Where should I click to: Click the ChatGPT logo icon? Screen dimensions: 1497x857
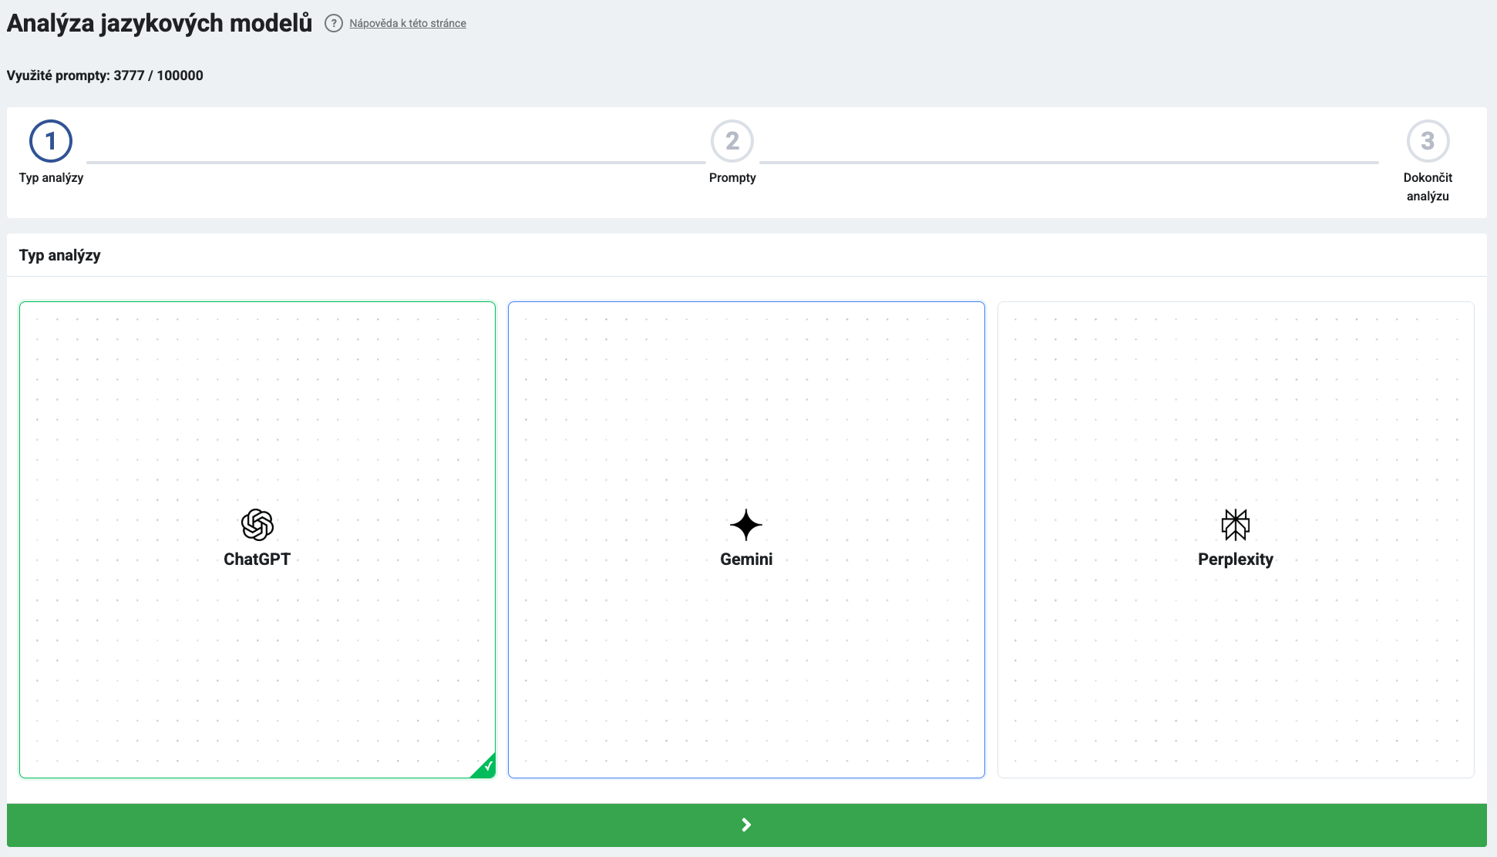pyautogui.click(x=257, y=525)
